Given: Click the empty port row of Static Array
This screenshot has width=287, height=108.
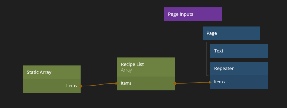Looking at the screenshot, I should coord(44,86).
